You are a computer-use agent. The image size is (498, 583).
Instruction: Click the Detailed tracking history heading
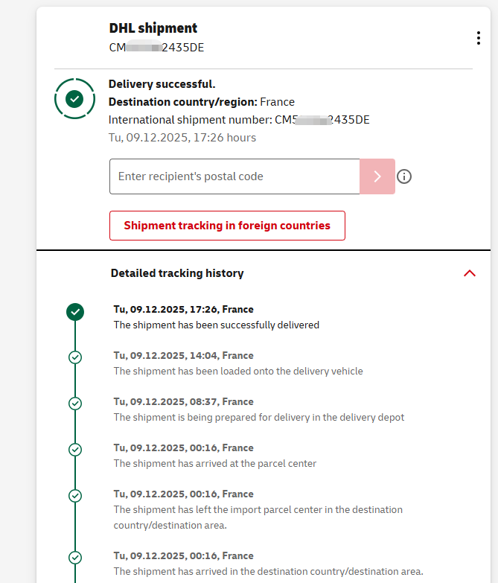tap(177, 273)
